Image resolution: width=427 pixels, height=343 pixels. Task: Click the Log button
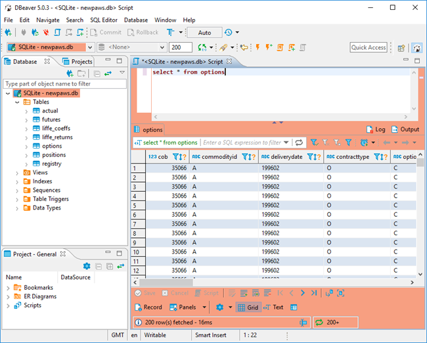point(376,129)
